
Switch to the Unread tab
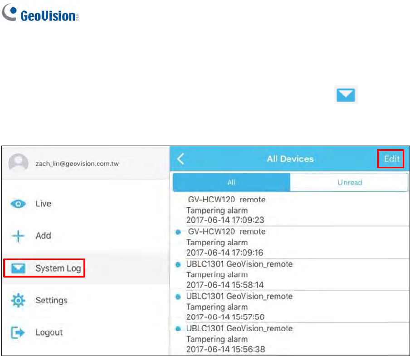[350, 182]
